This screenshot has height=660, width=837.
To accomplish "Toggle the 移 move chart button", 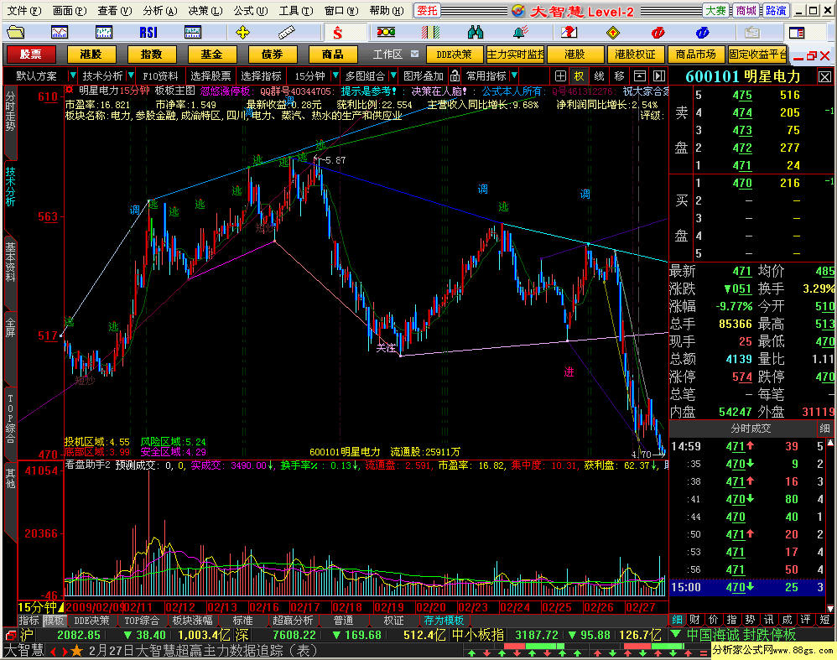I will [619, 75].
